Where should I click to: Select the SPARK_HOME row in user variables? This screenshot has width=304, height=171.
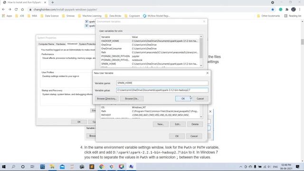150,64
